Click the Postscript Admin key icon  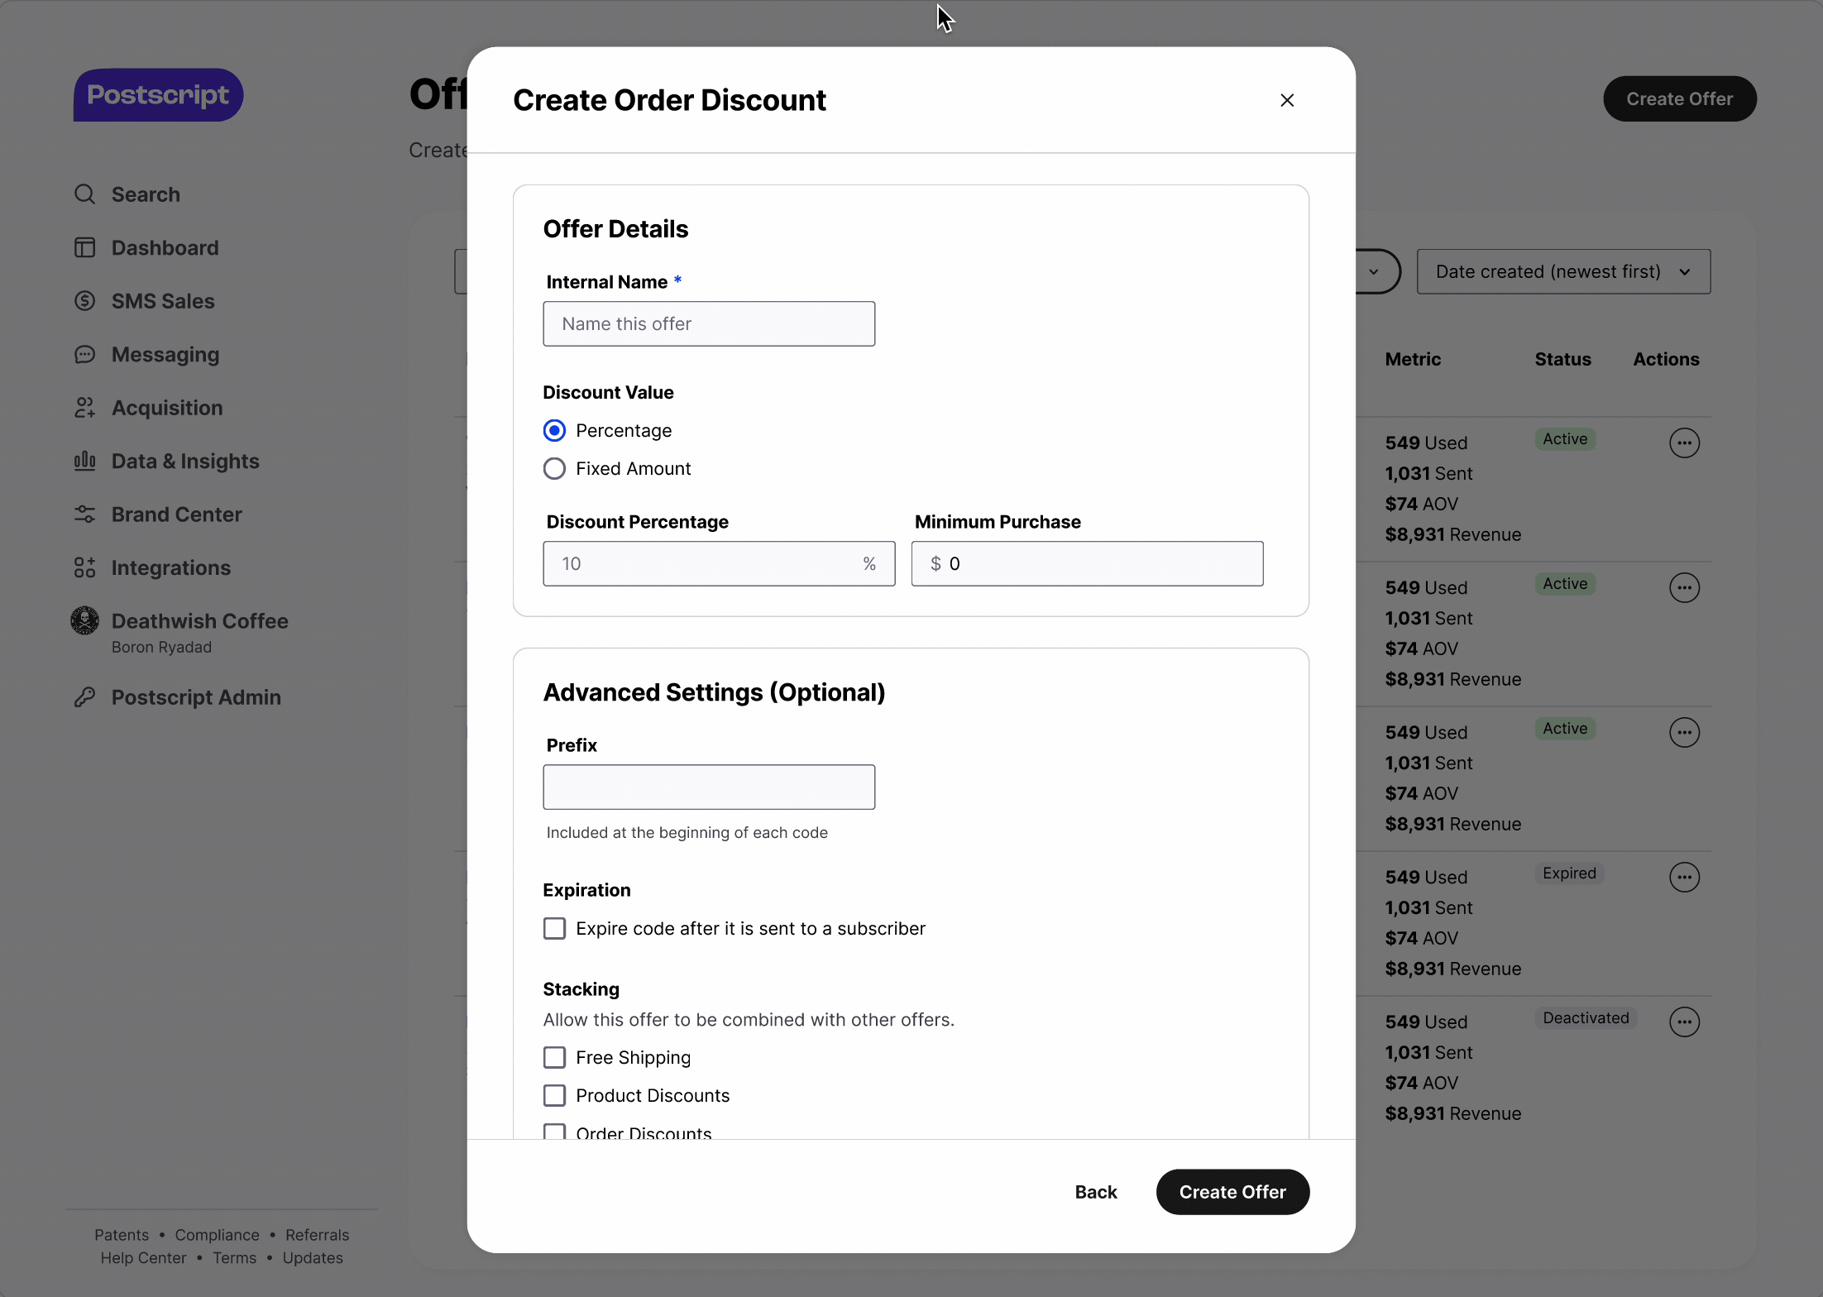[84, 697]
